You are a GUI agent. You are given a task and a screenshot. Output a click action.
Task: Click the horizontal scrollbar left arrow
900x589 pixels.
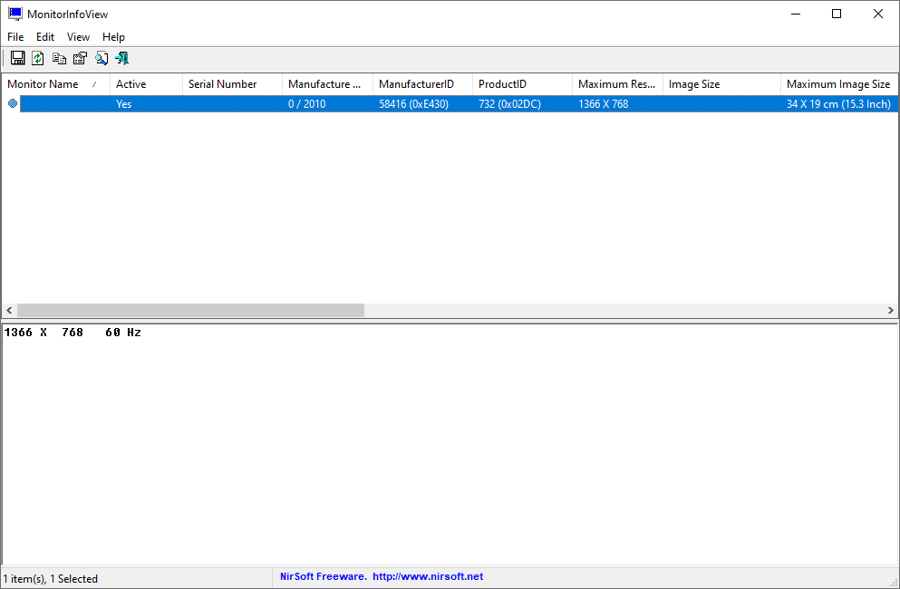9,310
